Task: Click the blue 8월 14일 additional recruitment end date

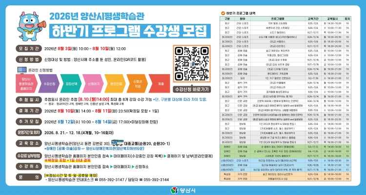Action: click(103, 121)
